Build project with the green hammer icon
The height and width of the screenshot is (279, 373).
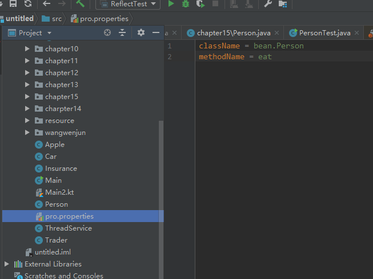80,3
